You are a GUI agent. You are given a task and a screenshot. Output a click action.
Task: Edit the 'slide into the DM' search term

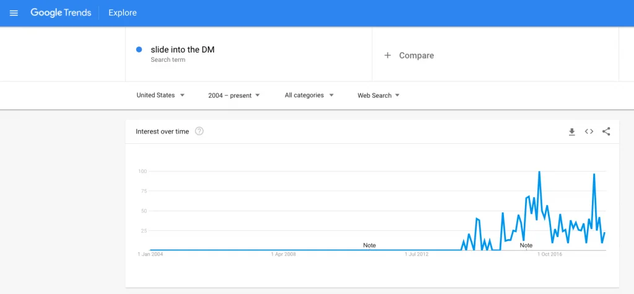coord(183,50)
